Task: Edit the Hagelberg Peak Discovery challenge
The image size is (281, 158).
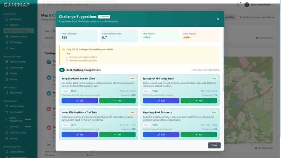Action: click(161, 134)
